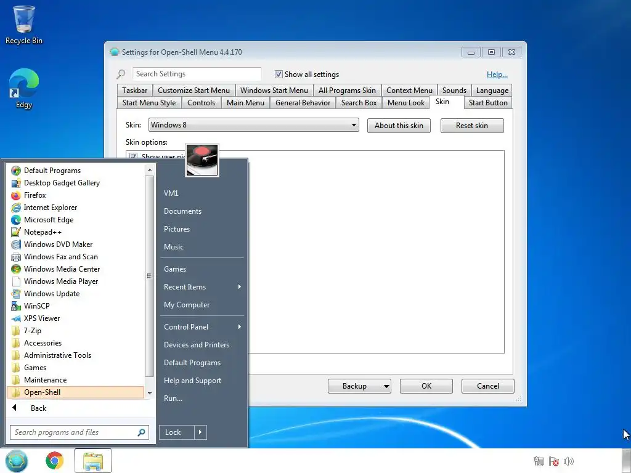The height and width of the screenshot is (473, 631).
Task: Select the Search Box tab
Action: tap(359, 103)
